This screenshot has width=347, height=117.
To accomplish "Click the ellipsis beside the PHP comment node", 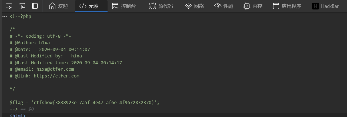I will (5, 16).
